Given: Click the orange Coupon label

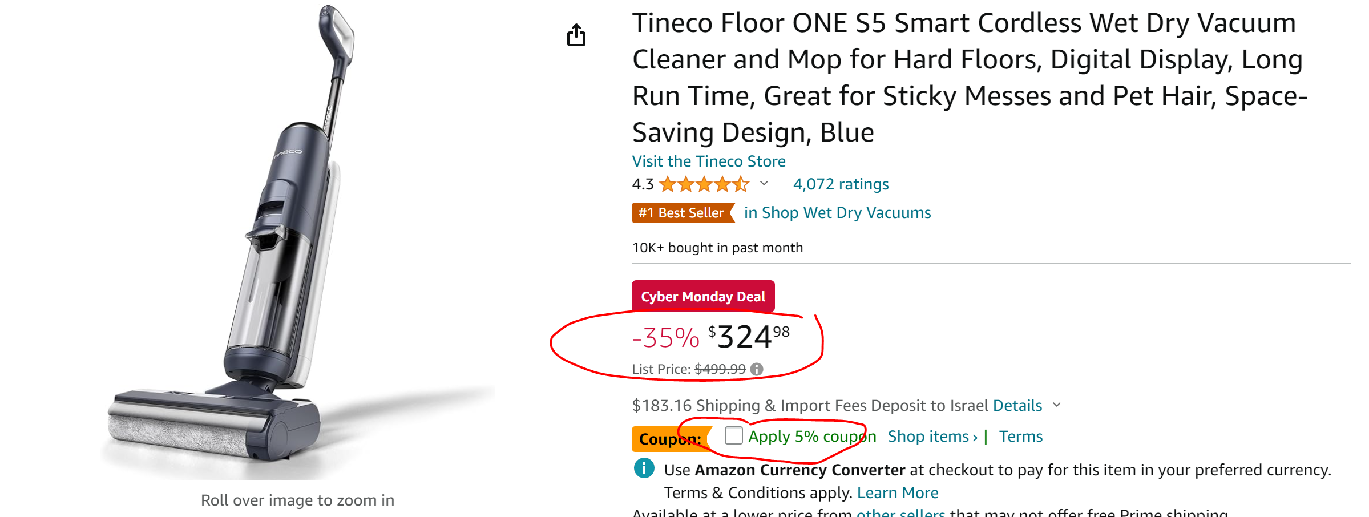Looking at the screenshot, I should tap(669, 438).
